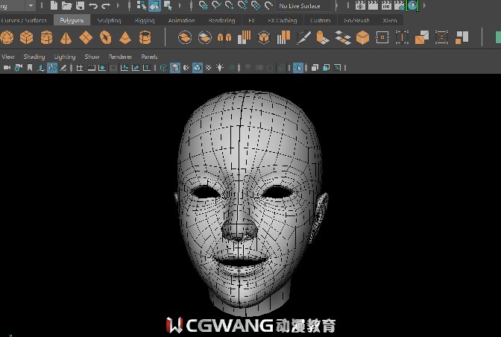This screenshot has height=337, width=501.
Task: Select by object type mode icon
Action: point(154,5)
